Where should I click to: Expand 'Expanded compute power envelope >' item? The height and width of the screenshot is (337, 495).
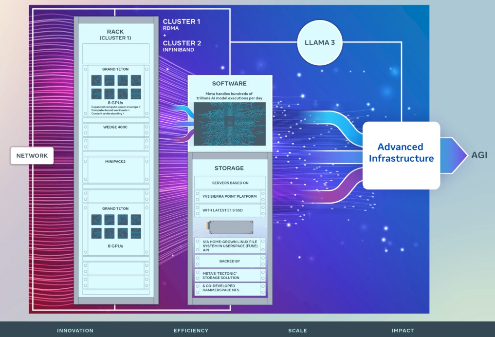pos(116,107)
